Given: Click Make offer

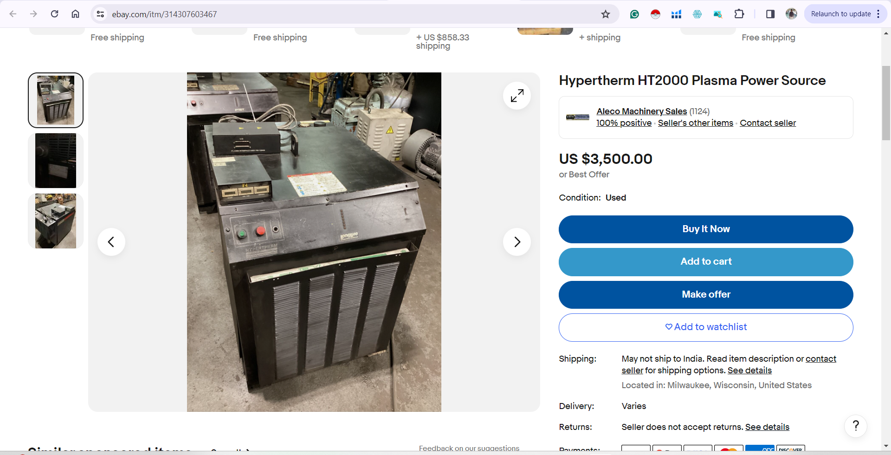Looking at the screenshot, I should (x=706, y=295).
